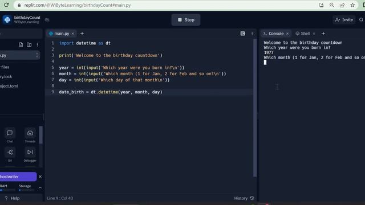
Task: Click the year input code line
Action: 121,68
